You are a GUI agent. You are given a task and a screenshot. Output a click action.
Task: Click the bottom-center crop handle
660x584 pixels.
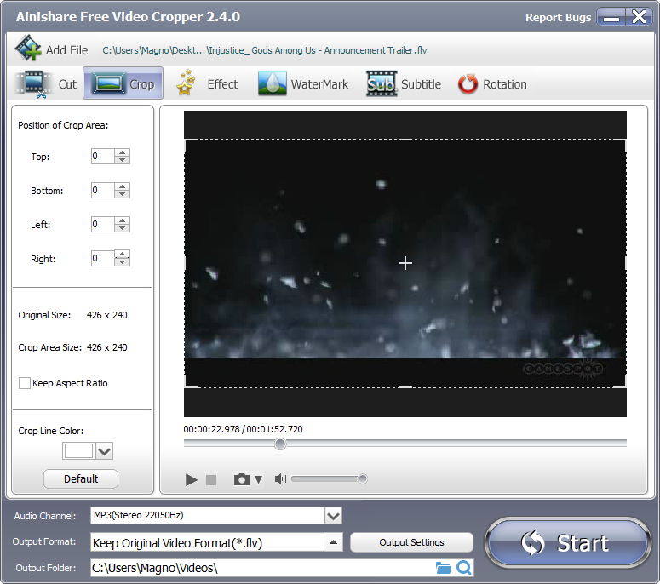point(405,387)
